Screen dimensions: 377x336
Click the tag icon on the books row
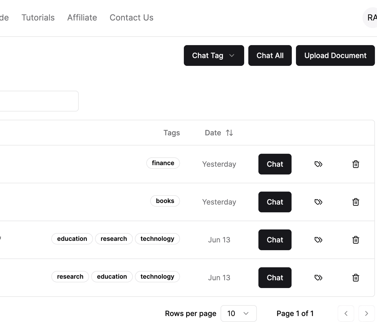(318, 202)
